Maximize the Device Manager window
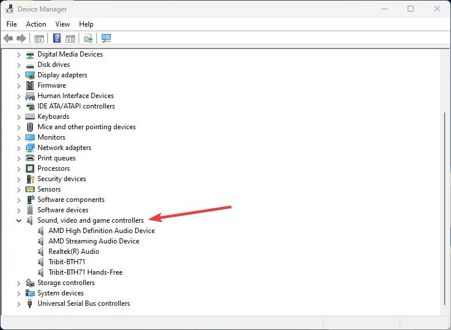451x330 pixels. [411, 9]
